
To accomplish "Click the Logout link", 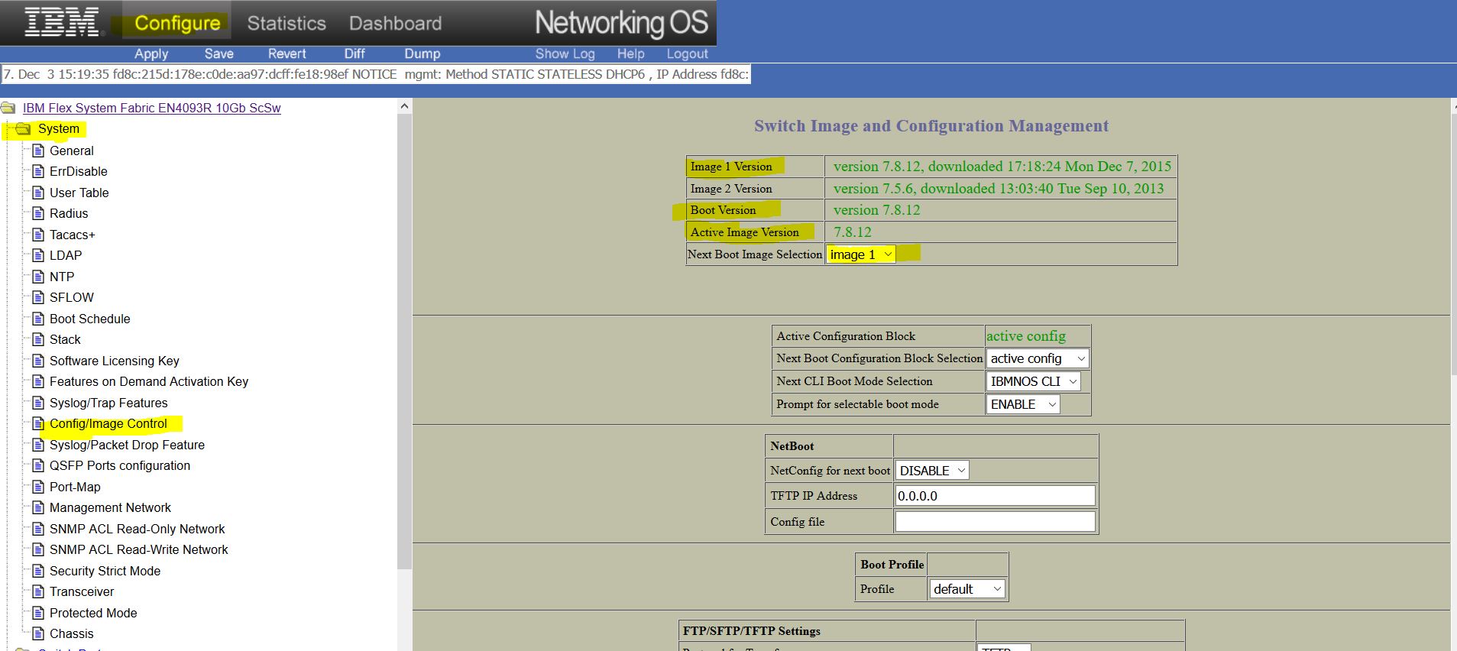I will pyautogui.click(x=688, y=53).
